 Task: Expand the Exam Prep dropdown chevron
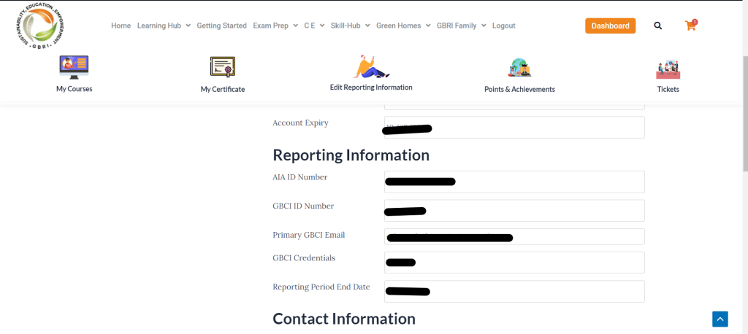[295, 26]
